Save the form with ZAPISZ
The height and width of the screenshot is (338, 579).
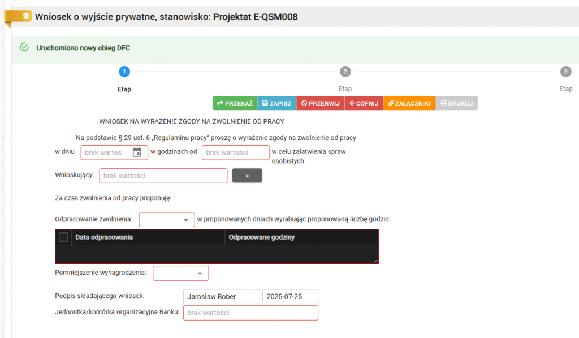(x=276, y=103)
